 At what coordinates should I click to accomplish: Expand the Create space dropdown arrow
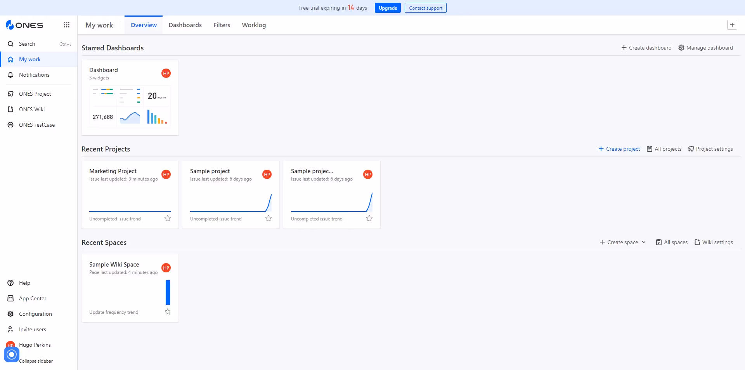[x=644, y=242]
